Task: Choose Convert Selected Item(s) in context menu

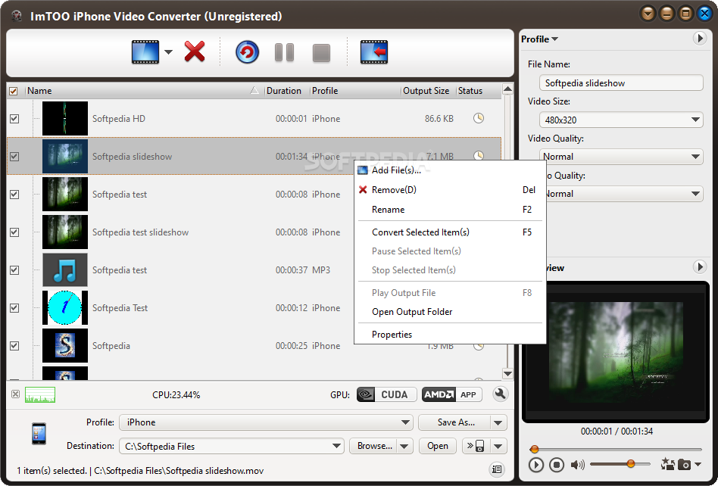Action: point(450,232)
